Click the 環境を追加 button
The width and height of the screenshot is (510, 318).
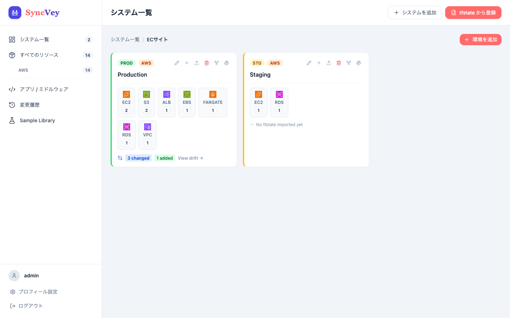pyautogui.click(x=481, y=40)
